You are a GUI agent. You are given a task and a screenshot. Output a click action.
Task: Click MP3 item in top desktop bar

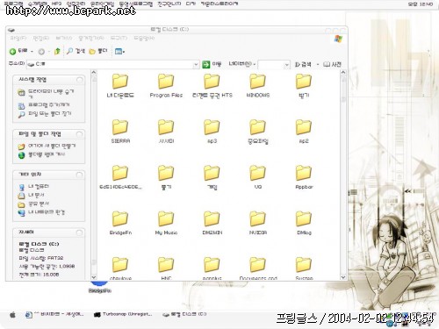click(x=56, y=4)
